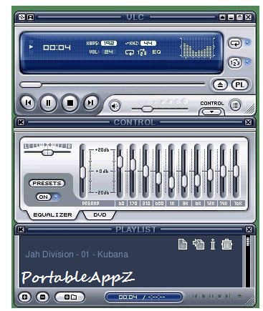Screen dimensions: 263x311
Task: Adjust the 6K band slider
Action: (198, 180)
